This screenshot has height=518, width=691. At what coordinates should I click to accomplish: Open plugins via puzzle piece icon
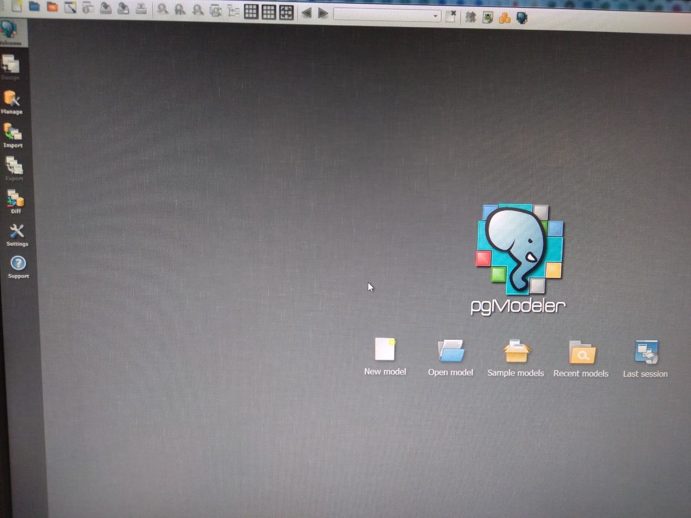470,17
